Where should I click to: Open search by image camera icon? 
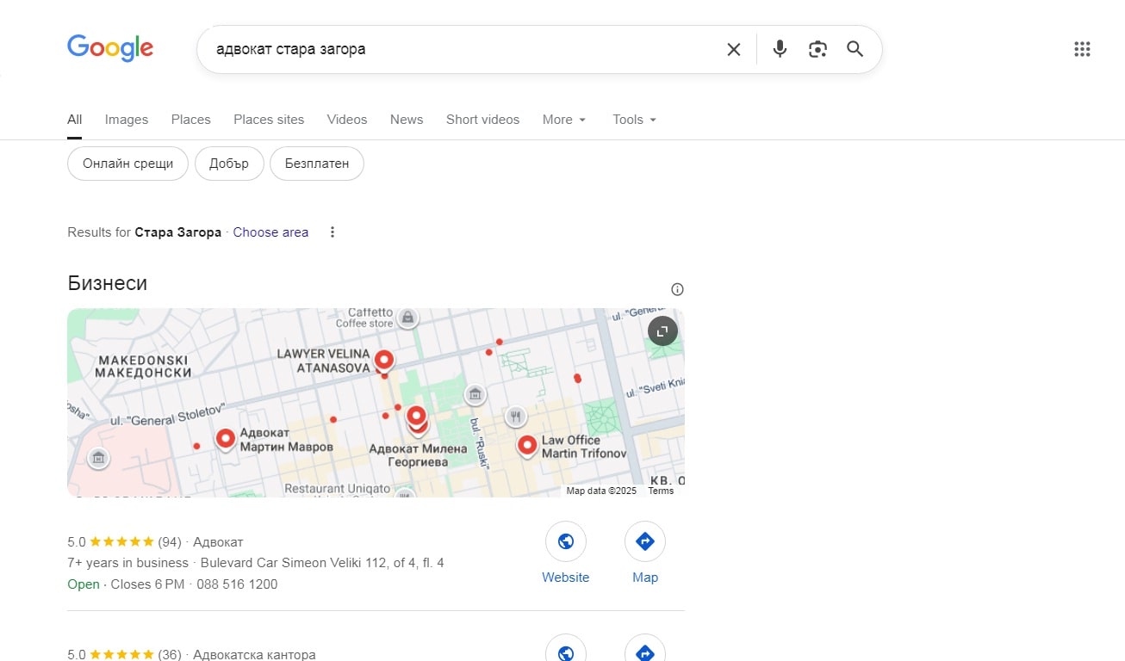(x=817, y=49)
